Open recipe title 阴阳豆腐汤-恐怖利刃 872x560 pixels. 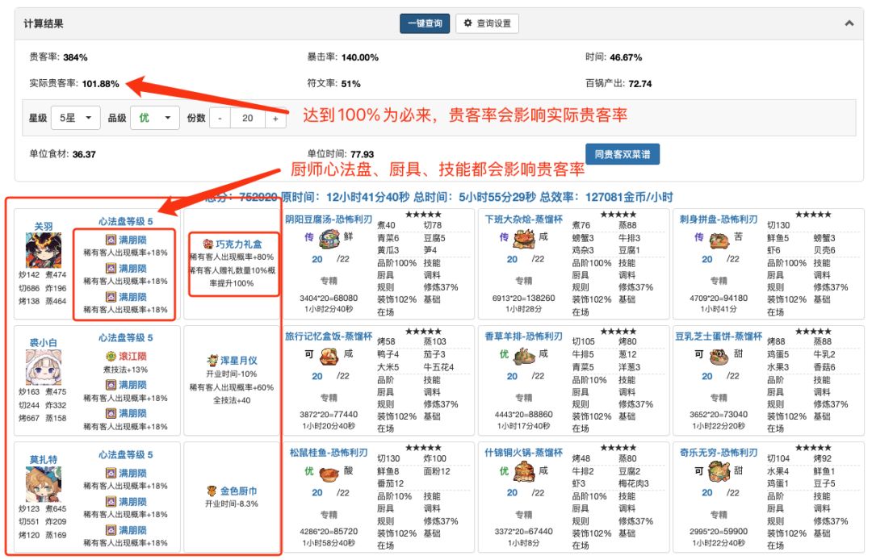[x=329, y=219]
